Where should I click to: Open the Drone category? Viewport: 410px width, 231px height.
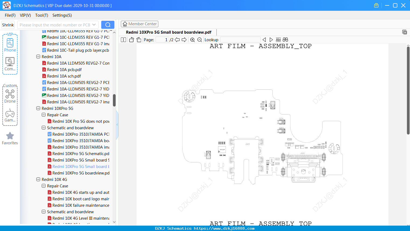point(10,96)
